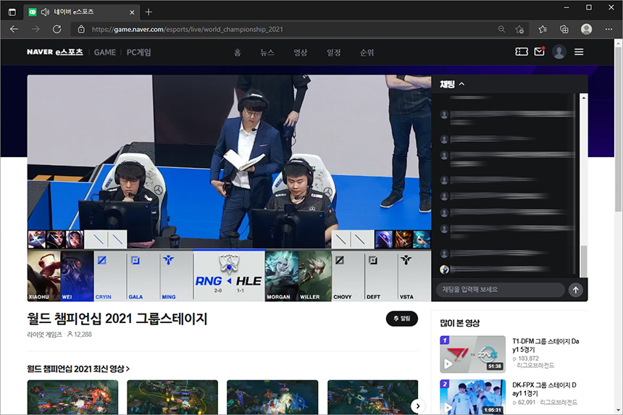Click the 많이 본 영상 heading

tap(460, 323)
